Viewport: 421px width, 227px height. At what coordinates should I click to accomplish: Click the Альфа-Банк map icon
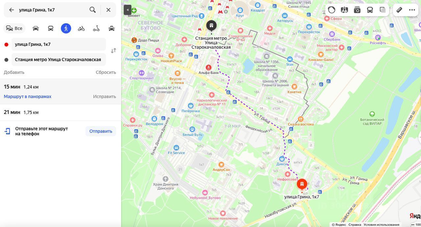(x=208, y=67)
